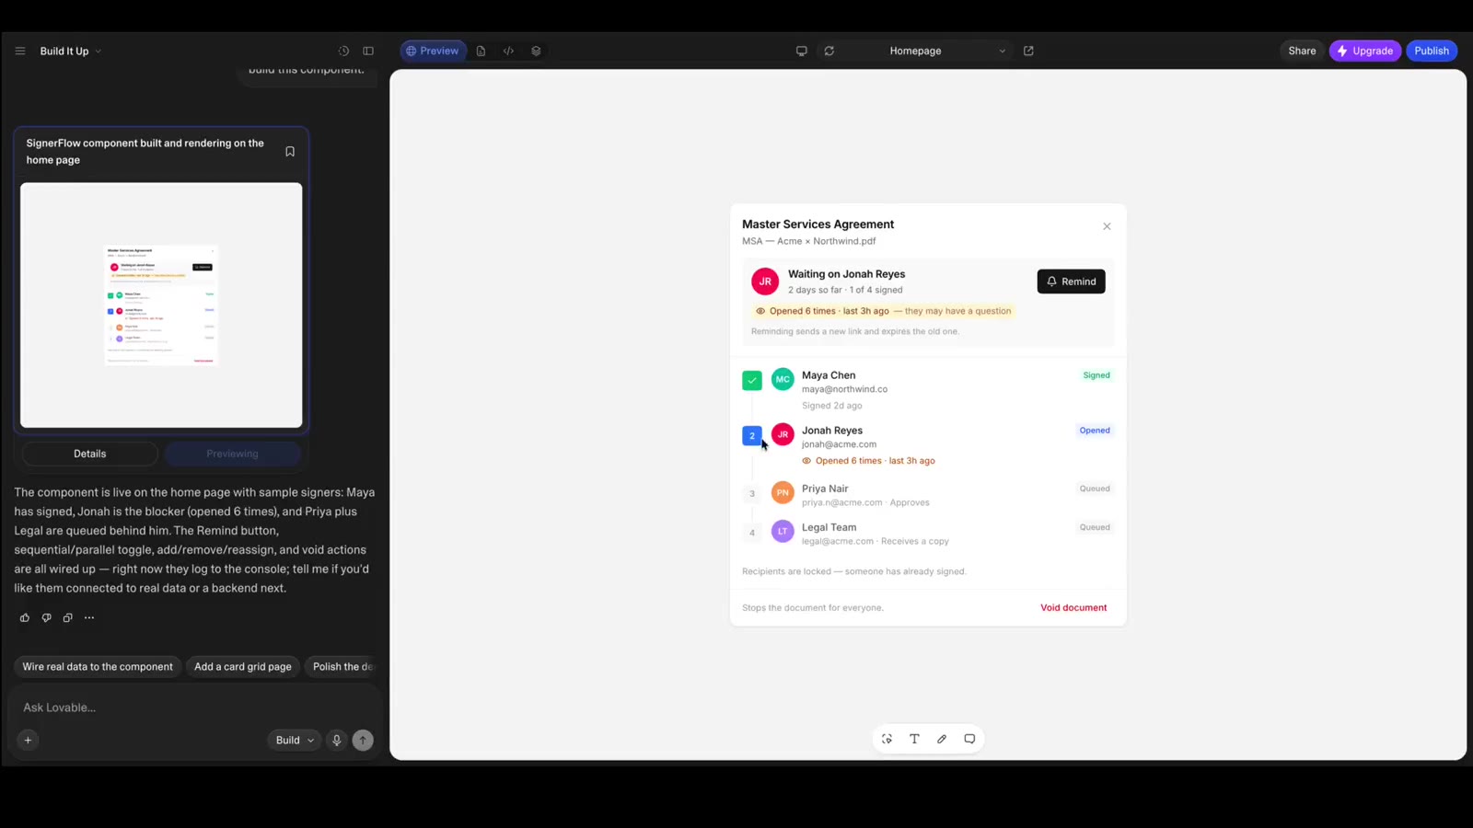Activate the microphone voice input
Image resolution: width=1473 pixels, height=828 pixels.
tap(337, 741)
